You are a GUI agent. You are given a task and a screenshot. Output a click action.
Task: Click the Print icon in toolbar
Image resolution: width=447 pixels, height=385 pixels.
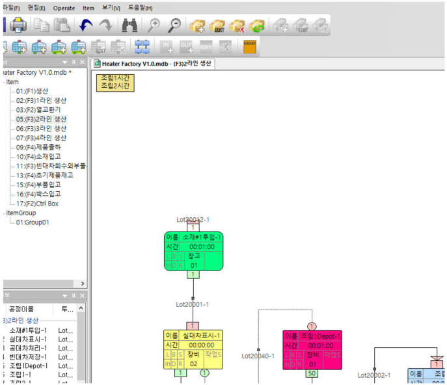(x=18, y=26)
